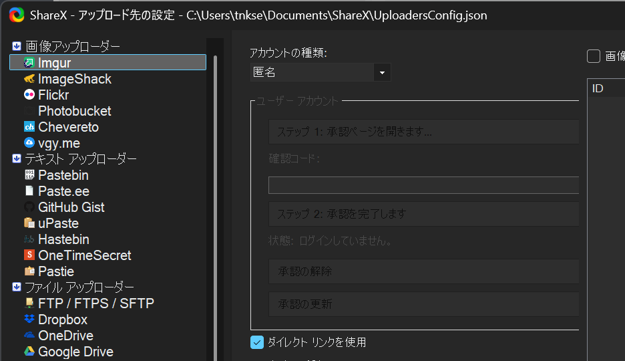This screenshot has height=361, width=625.
Task: Click the Dropbox icon in file uploaders
Action: coord(29,320)
